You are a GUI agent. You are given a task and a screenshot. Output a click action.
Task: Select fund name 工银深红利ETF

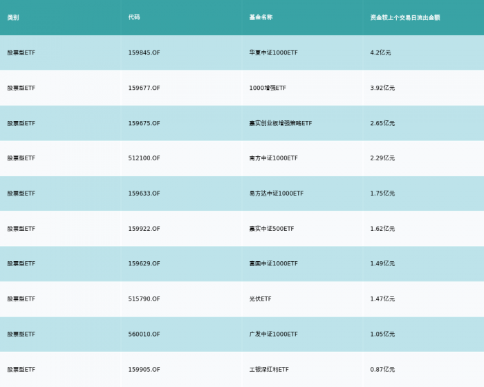269,370
